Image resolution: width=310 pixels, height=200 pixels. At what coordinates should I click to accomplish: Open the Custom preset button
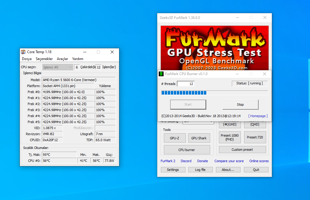(242, 150)
